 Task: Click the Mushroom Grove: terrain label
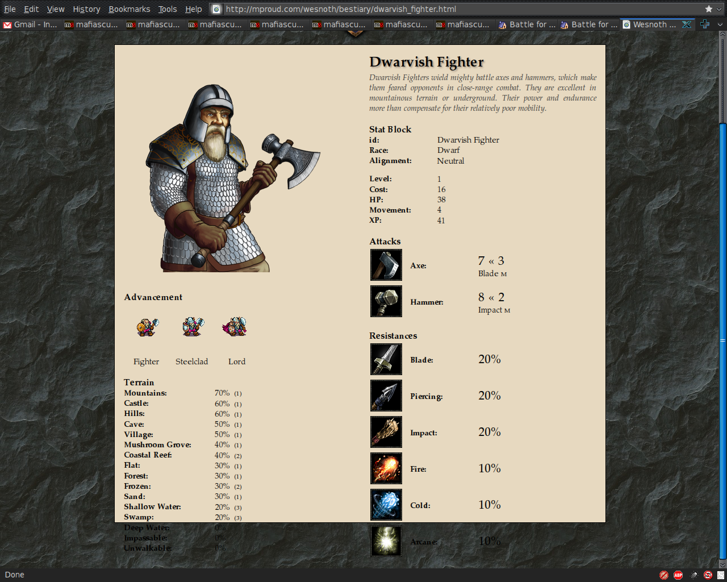coord(157,444)
